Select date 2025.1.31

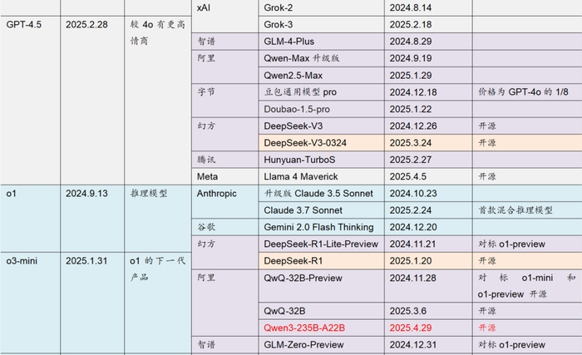[x=86, y=261]
